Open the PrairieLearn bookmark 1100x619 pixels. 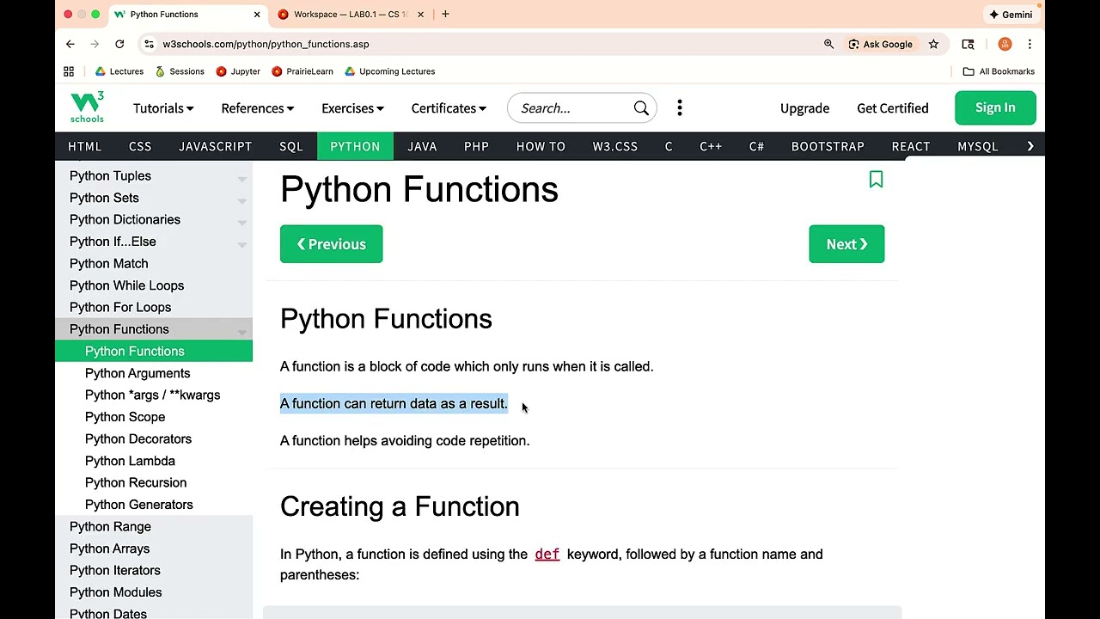coord(302,71)
